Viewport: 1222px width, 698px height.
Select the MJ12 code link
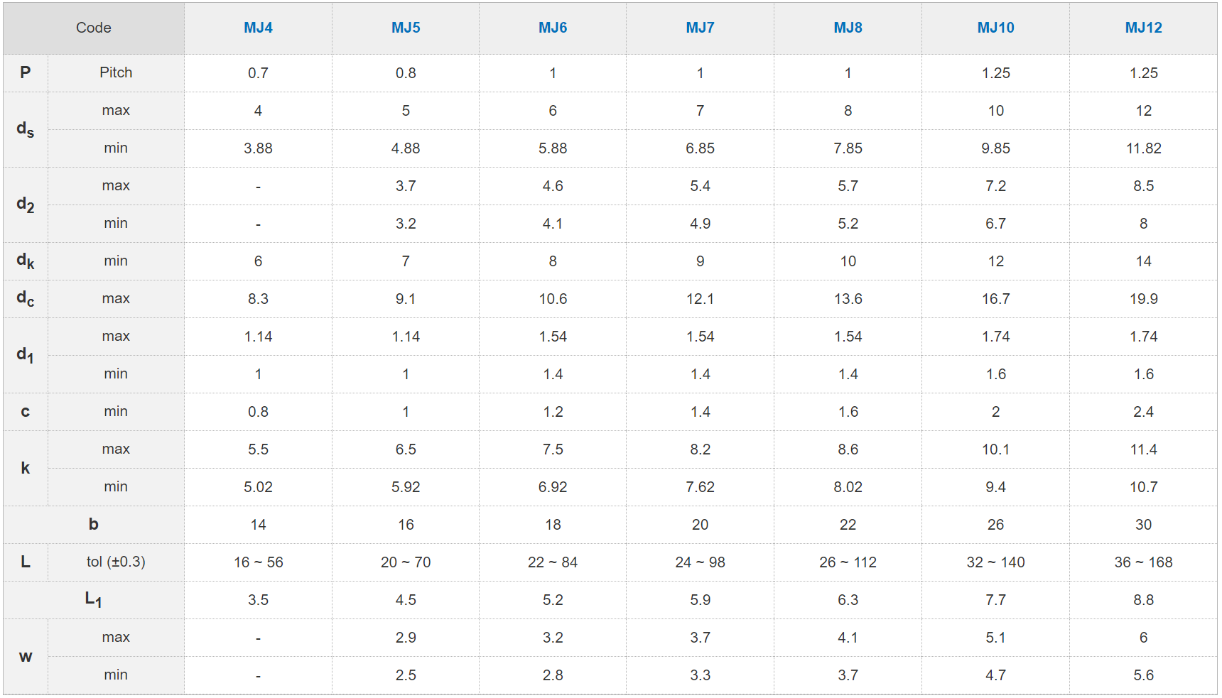point(1143,28)
